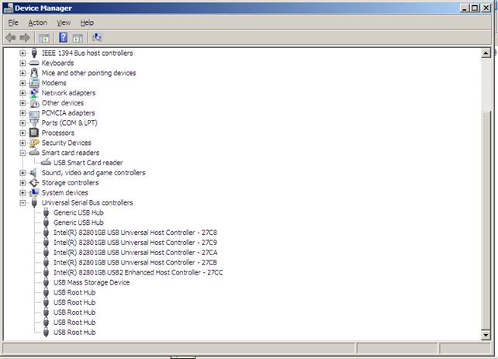Viewport: 498px width, 359px height.
Task: Expand IEEE 1394 Bus host controllers node
Action: 22,53
